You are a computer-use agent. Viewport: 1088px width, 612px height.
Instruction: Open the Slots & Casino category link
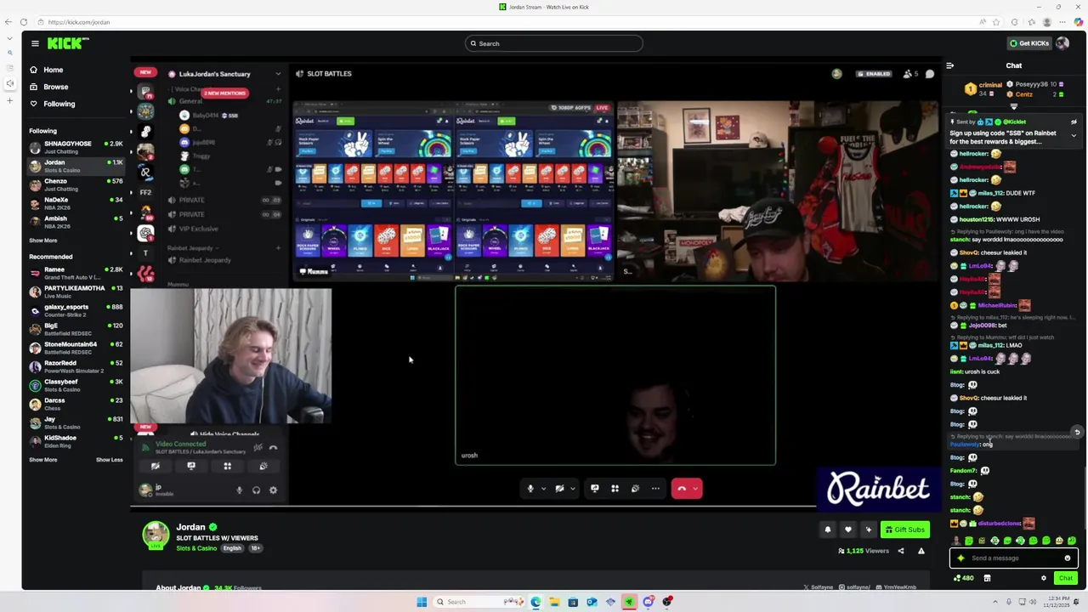196,548
